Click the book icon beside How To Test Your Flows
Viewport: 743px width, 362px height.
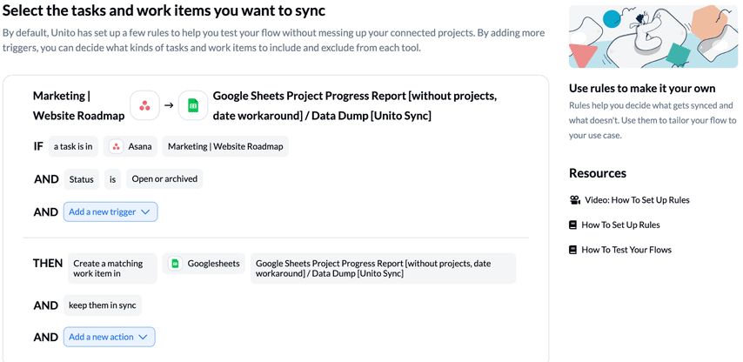pyautogui.click(x=572, y=250)
